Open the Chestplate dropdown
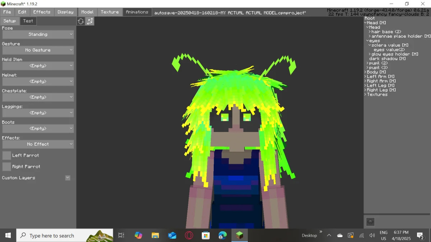This screenshot has width=431, height=242. click(38, 97)
